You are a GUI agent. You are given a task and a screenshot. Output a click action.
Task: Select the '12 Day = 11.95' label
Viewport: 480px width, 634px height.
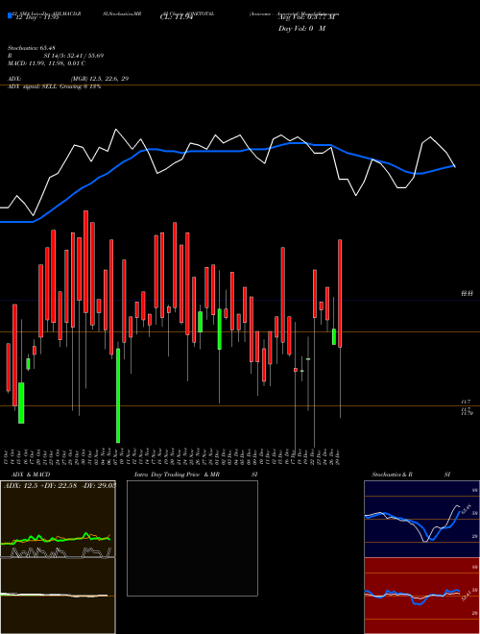coord(37,17)
